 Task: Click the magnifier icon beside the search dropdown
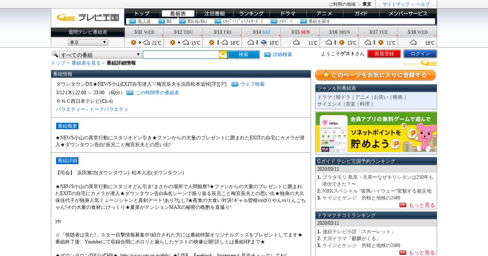point(54,54)
